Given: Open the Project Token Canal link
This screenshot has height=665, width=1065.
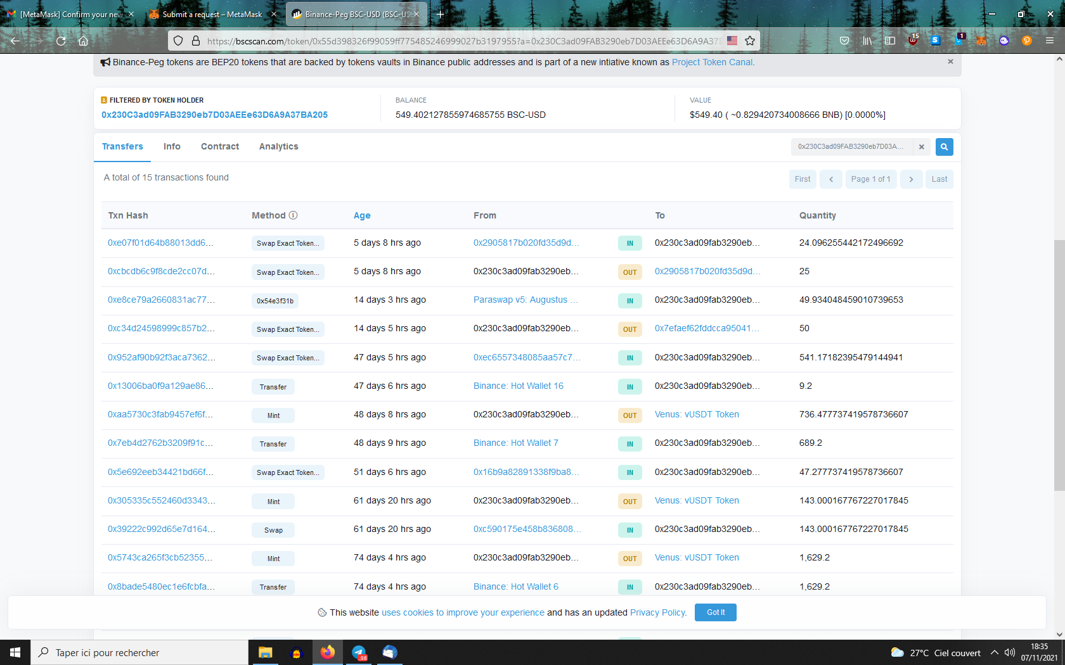Looking at the screenshot, I should point(712,62).
